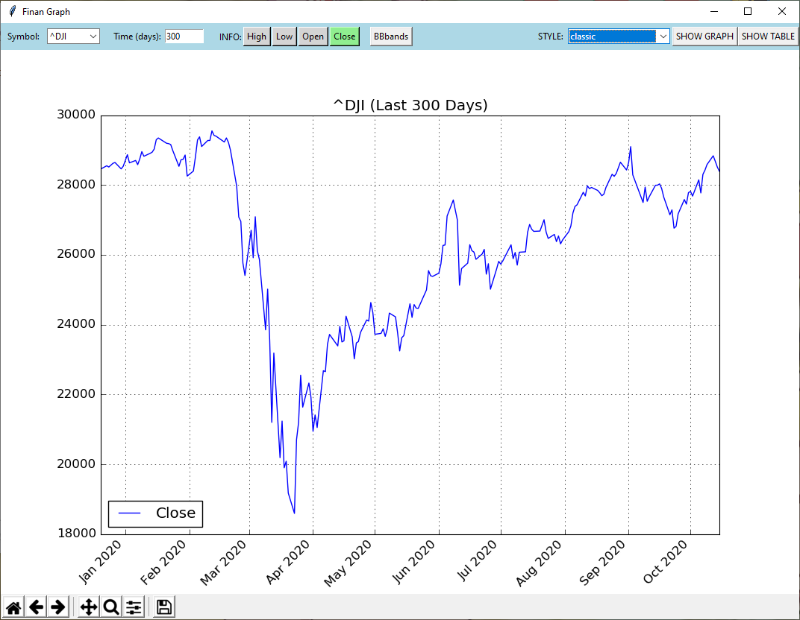Click SHOW GRAPH button
The width and height of the screenshot is (800, 620).
(x=704, y=37)
